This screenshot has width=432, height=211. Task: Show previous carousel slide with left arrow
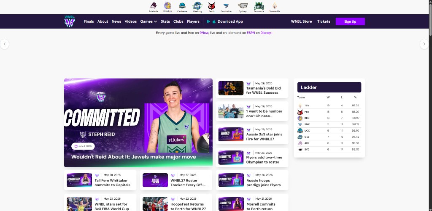tap(4, 44)
